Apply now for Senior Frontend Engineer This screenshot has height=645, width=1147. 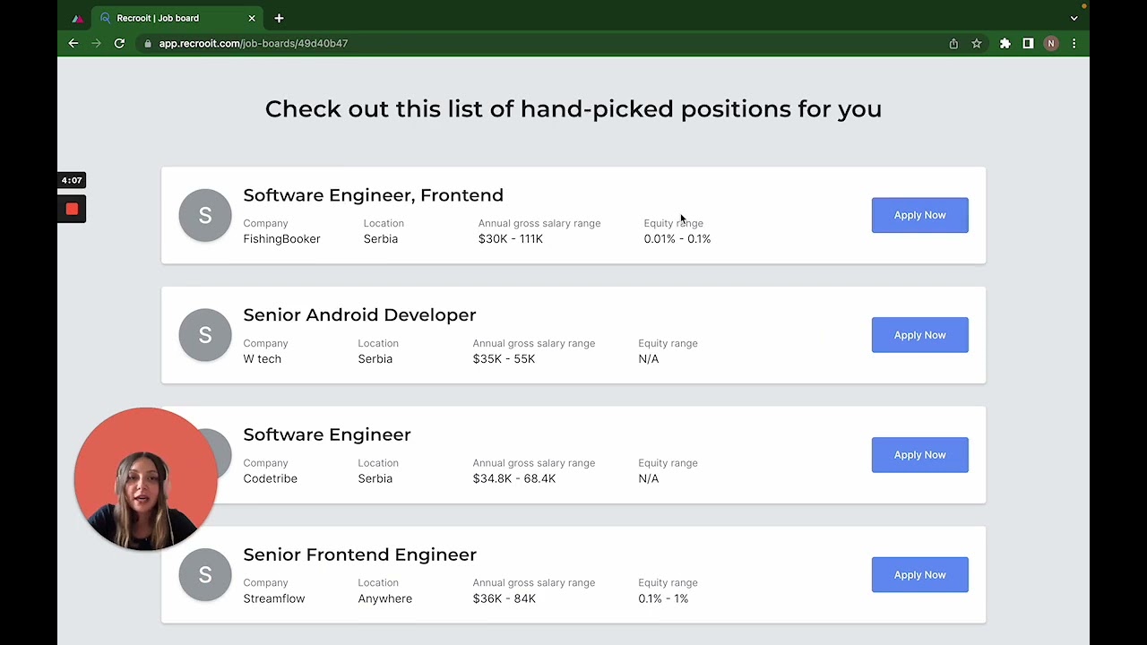coord(919,575)
